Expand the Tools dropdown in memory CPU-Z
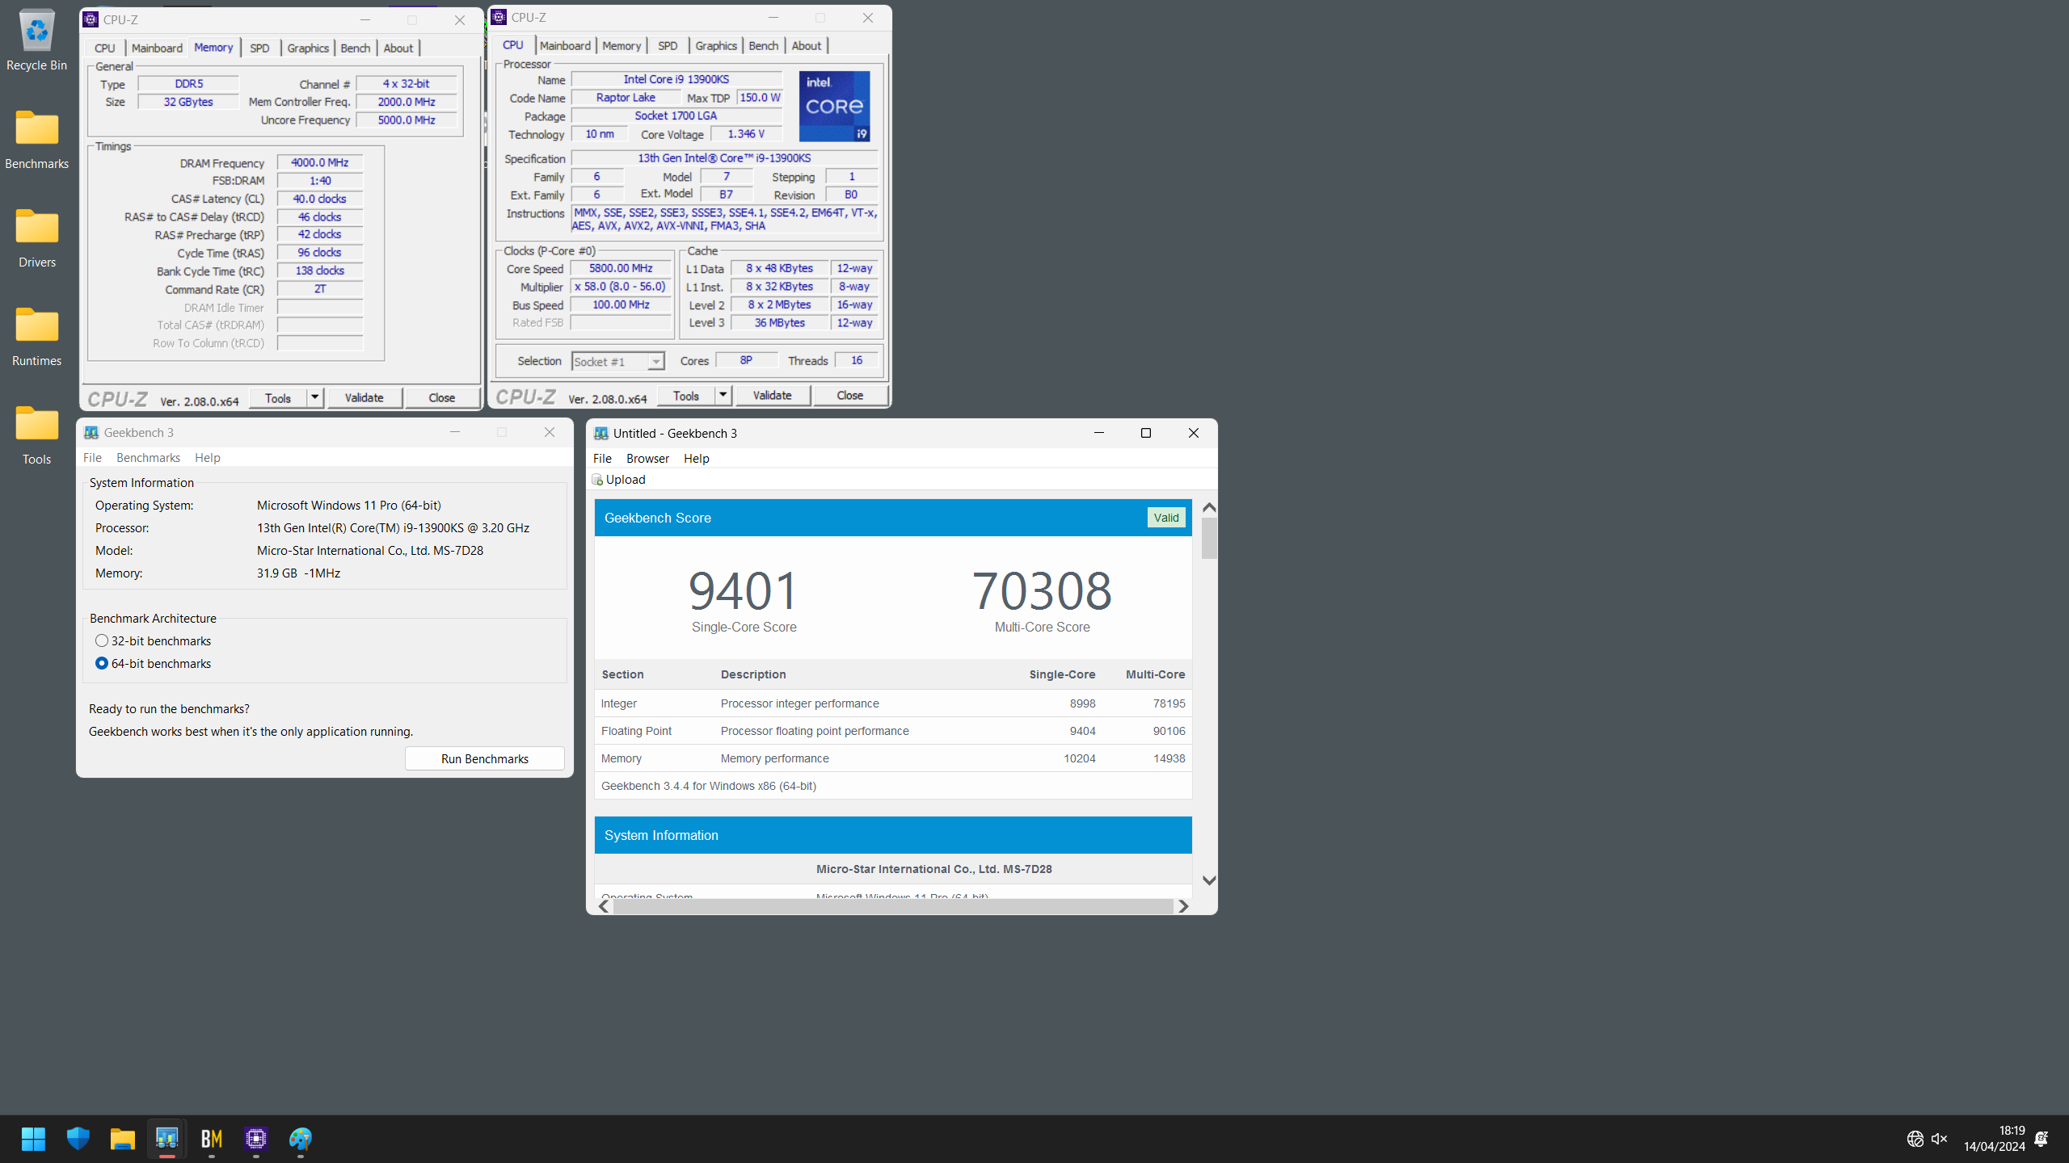 pos(314,397)
